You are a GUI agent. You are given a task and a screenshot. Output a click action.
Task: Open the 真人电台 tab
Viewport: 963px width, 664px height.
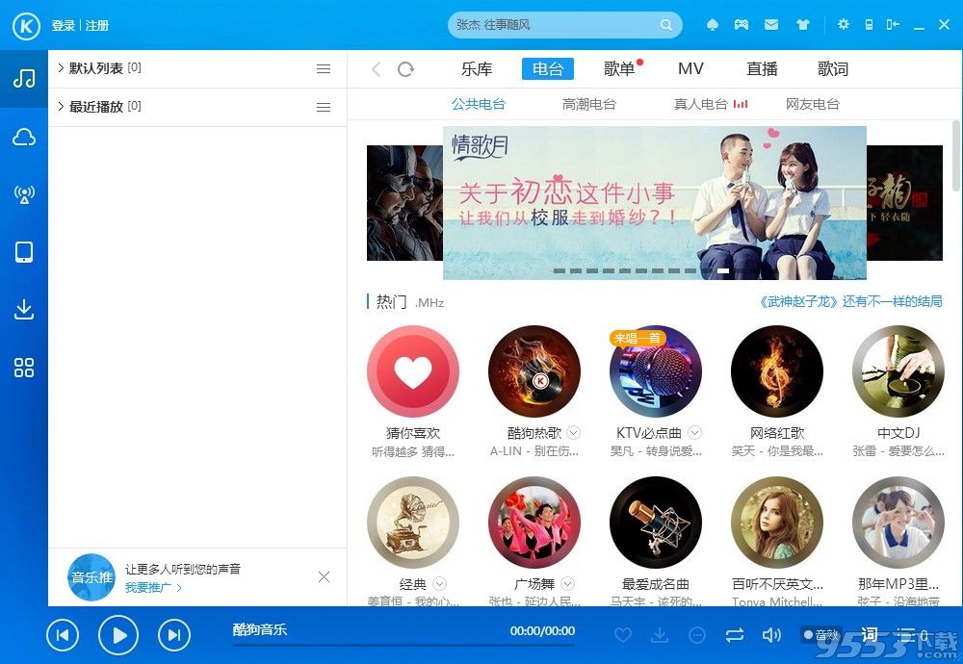click(x=699, y=103)
